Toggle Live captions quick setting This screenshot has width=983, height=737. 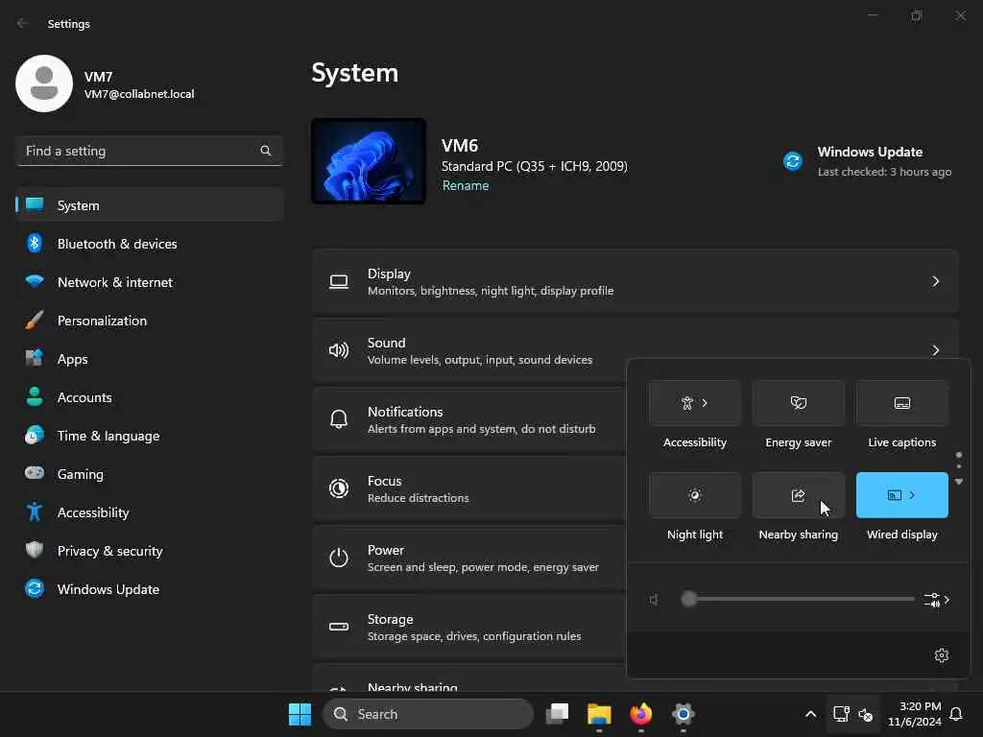[902, 403]
